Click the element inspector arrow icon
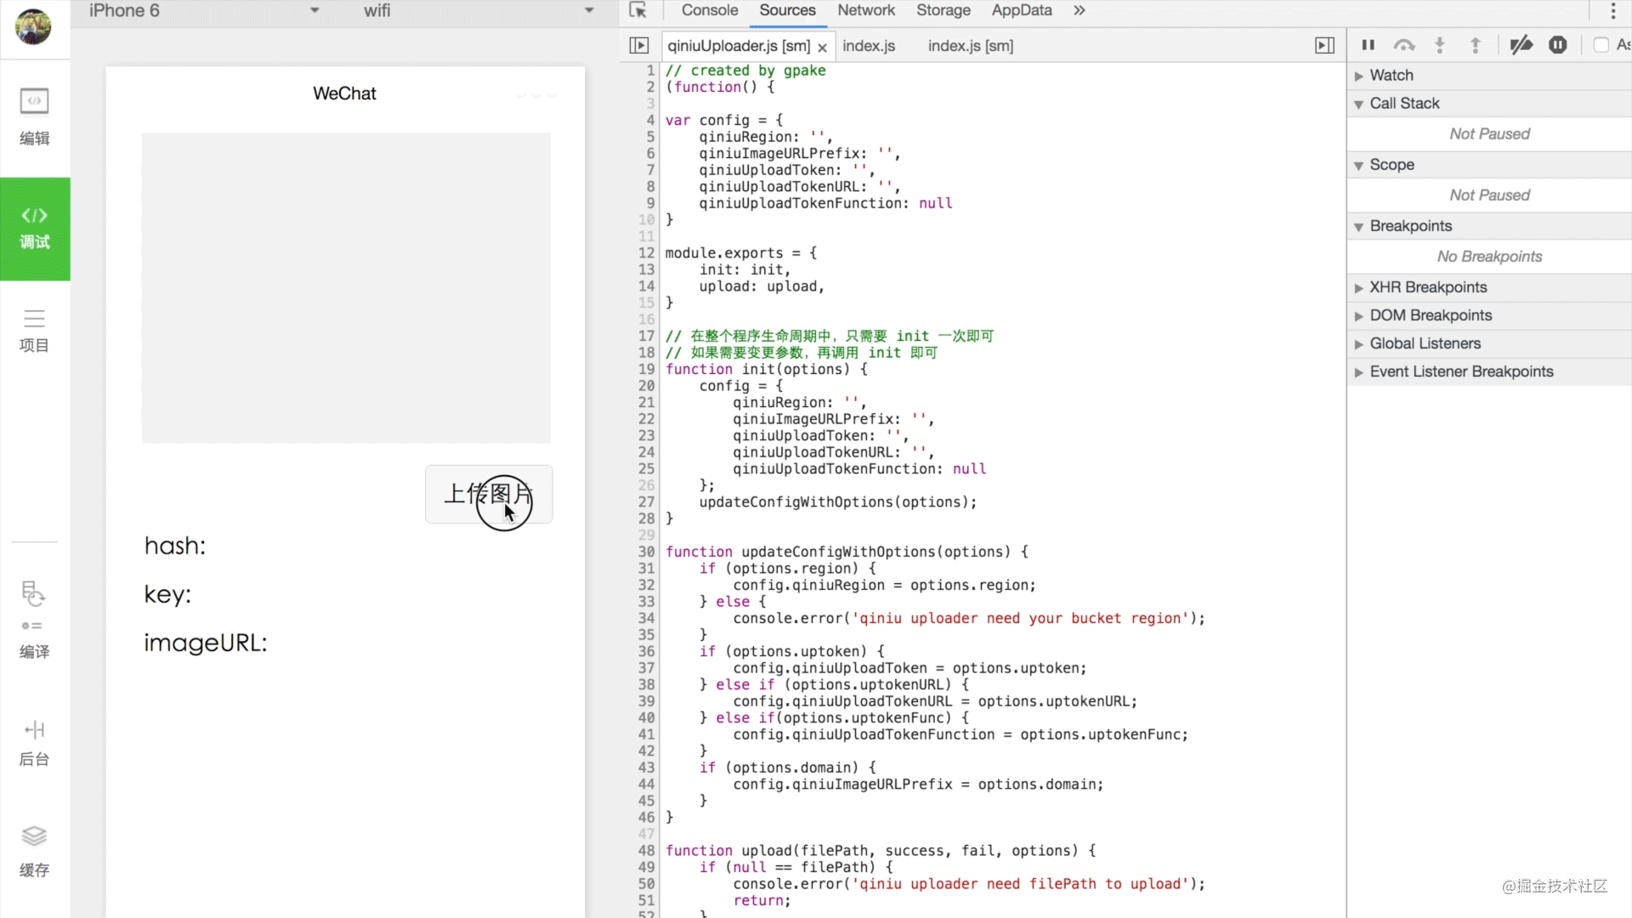The height and width of the screenshot is (918, 1632). pyautogui.click(x=637, y=10)
